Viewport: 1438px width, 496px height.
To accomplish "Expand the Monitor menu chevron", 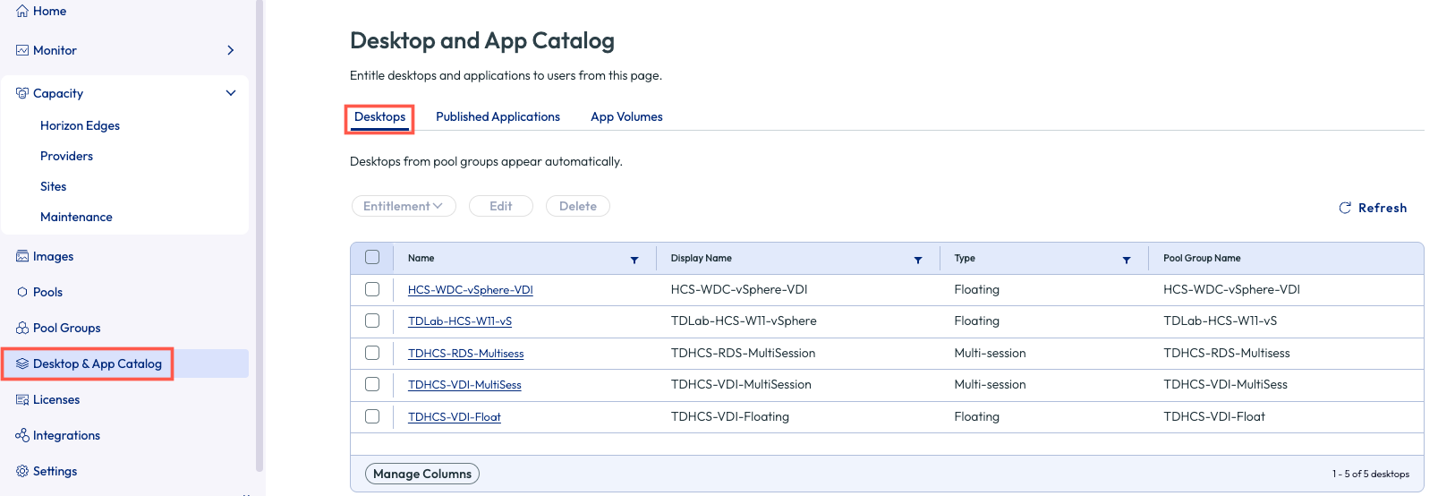I will 231,50.
